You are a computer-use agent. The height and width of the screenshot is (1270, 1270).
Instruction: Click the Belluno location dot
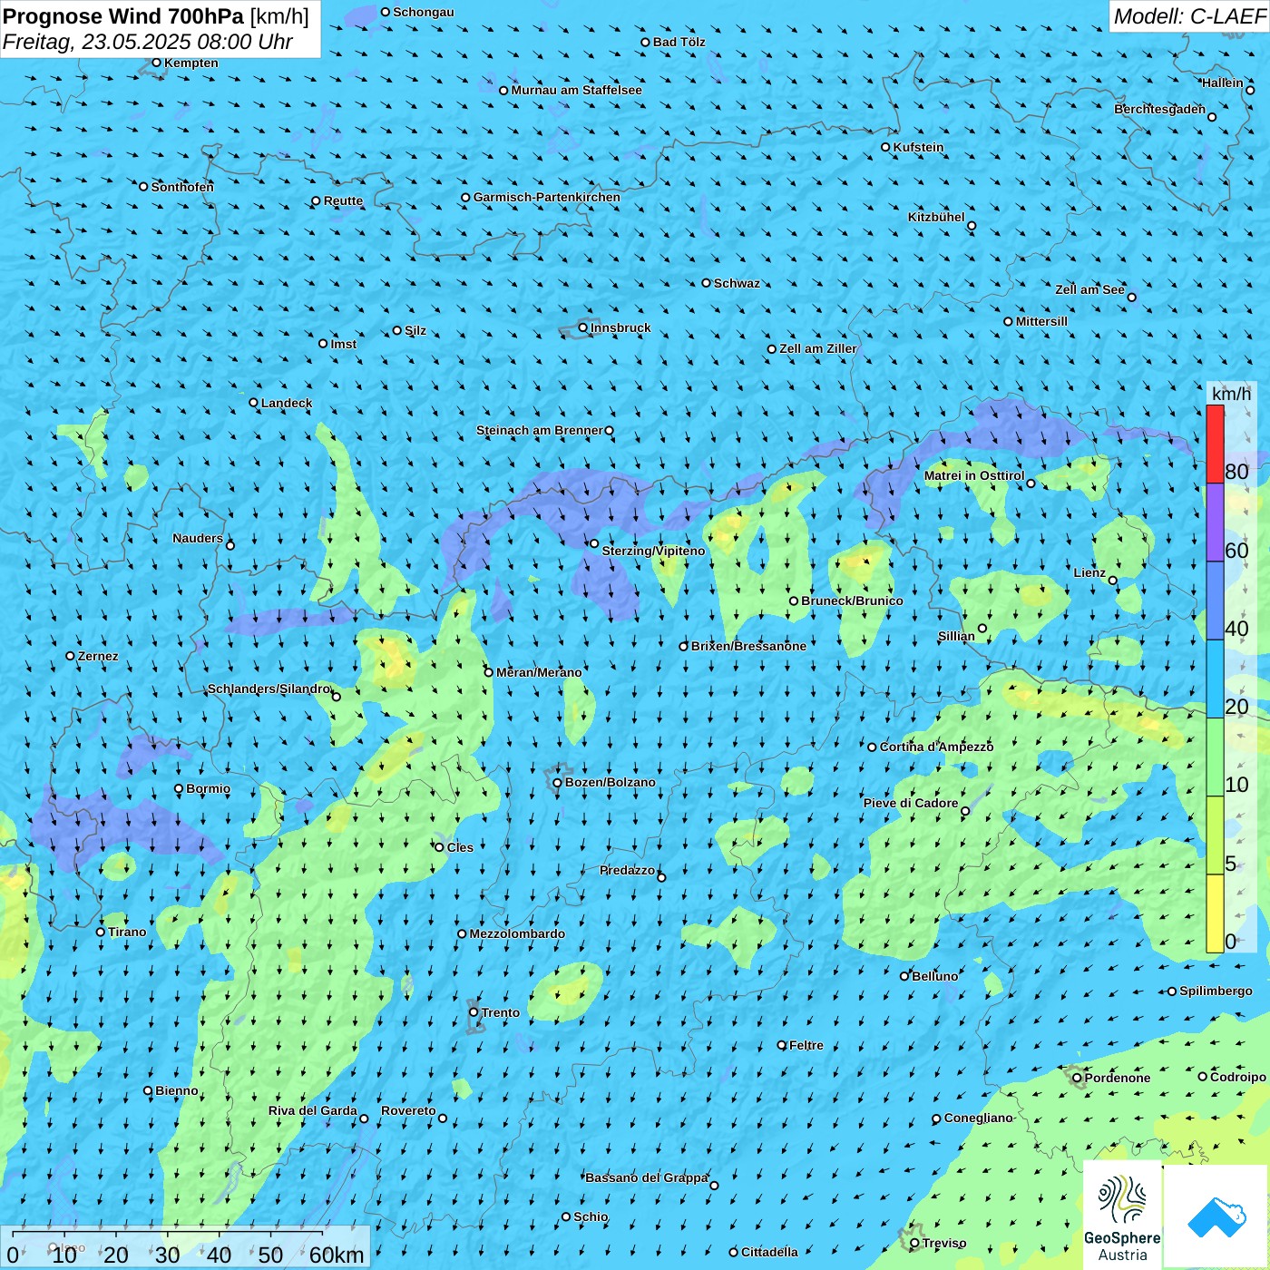pyautogui.click(x=904, y=976)
